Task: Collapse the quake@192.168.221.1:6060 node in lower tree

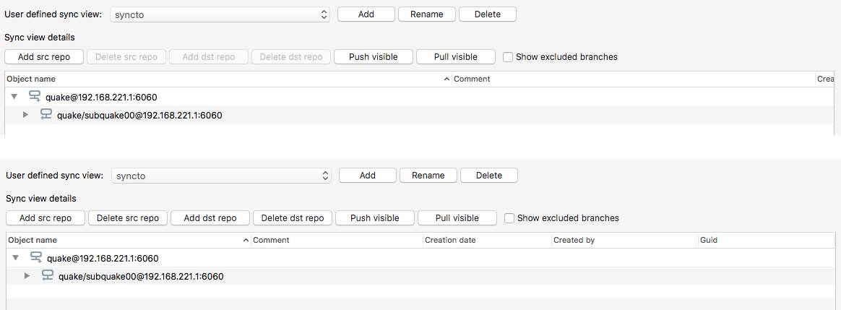Action: click(15, 258)
